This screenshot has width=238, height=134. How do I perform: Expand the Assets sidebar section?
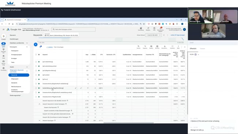point(27,67)
